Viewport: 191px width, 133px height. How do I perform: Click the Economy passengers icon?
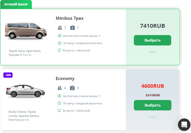pos(60,88)
